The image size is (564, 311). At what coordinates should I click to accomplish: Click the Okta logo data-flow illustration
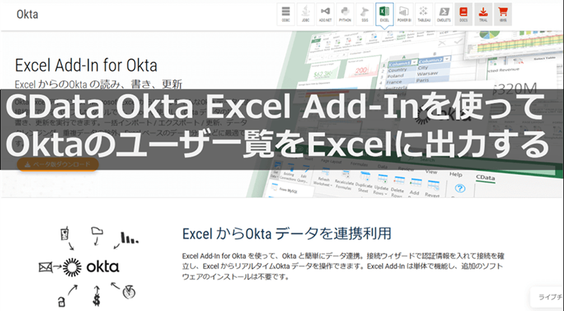pos(89,267)
